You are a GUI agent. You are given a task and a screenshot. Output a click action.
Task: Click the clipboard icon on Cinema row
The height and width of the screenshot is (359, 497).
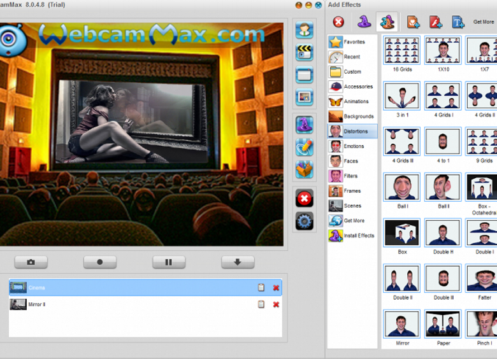tap(261, 288)
